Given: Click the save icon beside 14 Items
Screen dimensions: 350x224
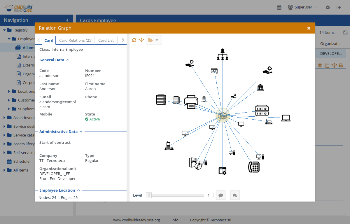Looking at the screenshot, I should (345, 32).
